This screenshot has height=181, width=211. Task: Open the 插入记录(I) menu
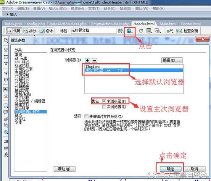58,9
